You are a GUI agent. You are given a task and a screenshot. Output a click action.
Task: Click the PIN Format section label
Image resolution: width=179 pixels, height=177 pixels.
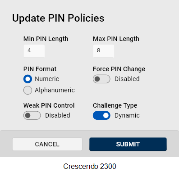[x=40, y=69]
